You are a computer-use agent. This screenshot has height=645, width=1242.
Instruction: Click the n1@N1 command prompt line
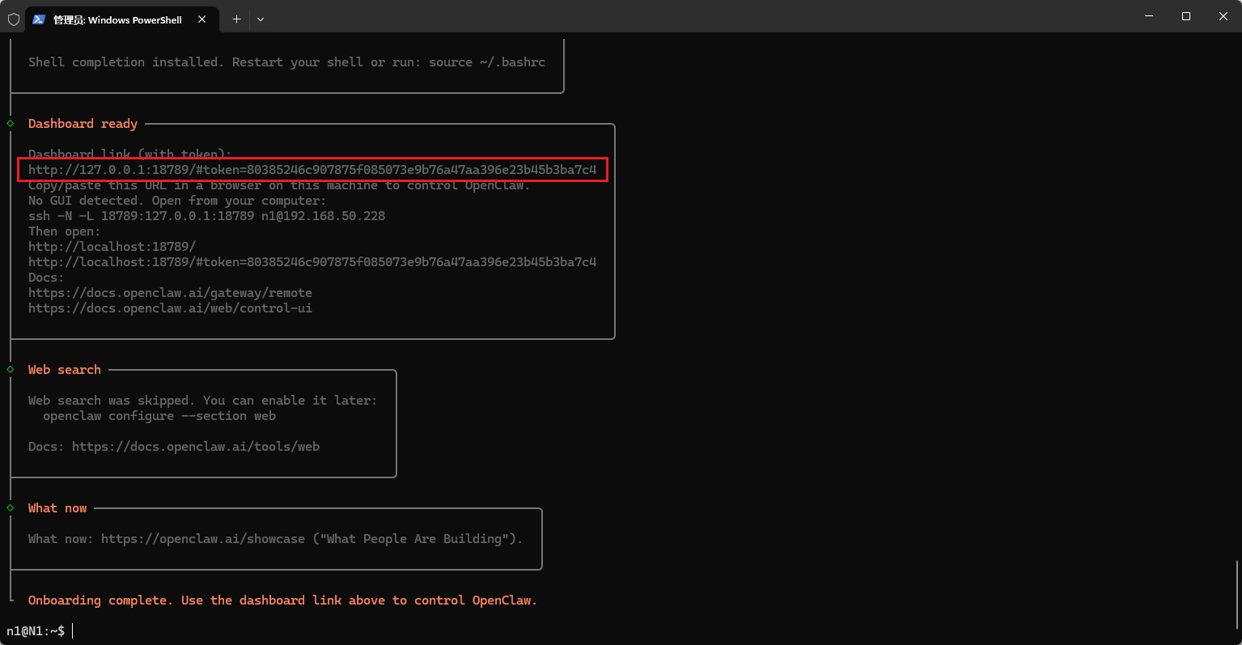point(36,630)
